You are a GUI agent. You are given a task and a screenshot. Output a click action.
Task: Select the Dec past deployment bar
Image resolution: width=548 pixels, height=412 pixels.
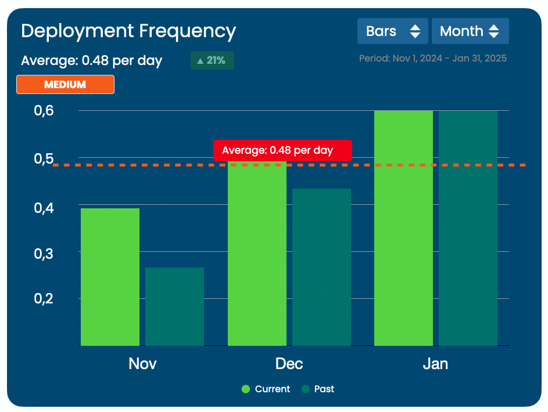click(321, 268)
